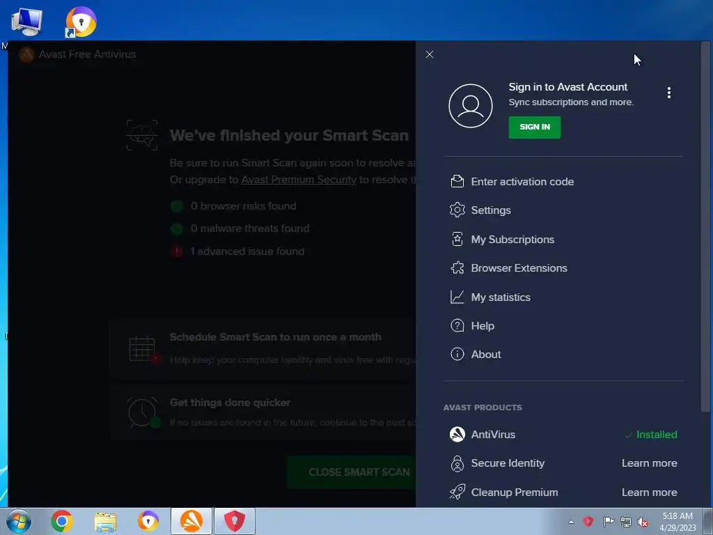Open Avast Secure Browser from taskbar
Viewport: 713px width, 535px height.
(148, 521)
